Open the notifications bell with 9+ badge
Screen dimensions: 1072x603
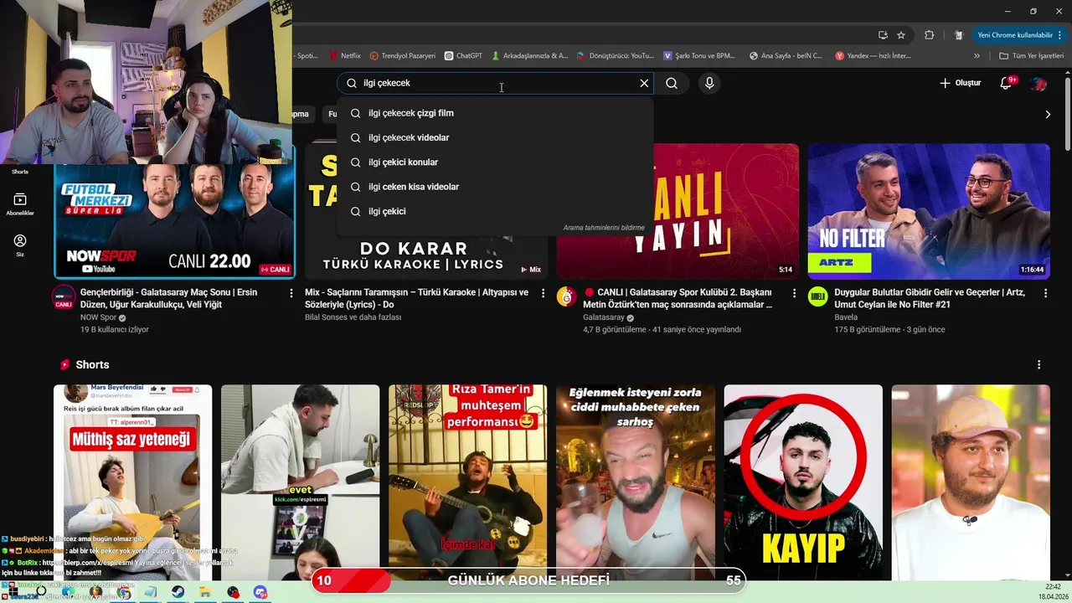tap(1007, 83)
